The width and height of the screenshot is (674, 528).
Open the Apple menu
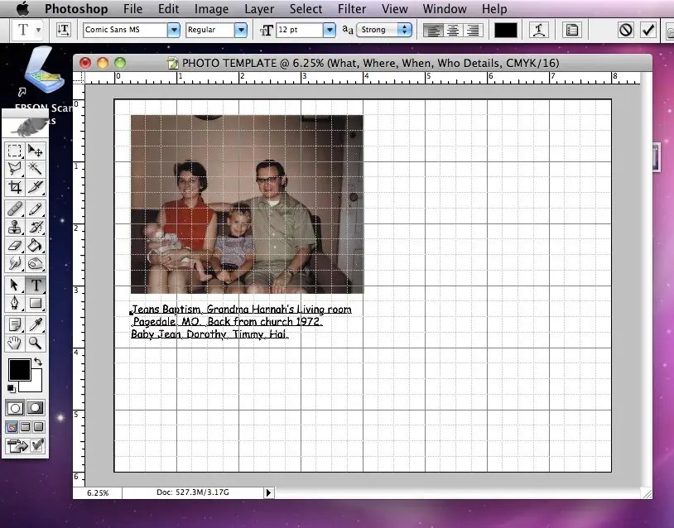point(22,9)
